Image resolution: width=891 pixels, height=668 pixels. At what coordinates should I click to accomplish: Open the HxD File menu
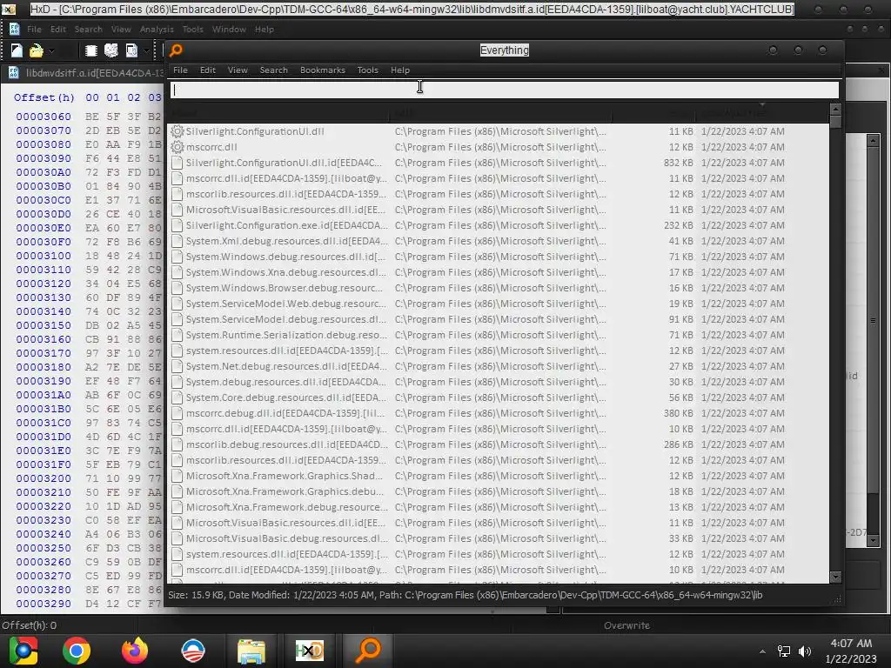click(34, 29)
